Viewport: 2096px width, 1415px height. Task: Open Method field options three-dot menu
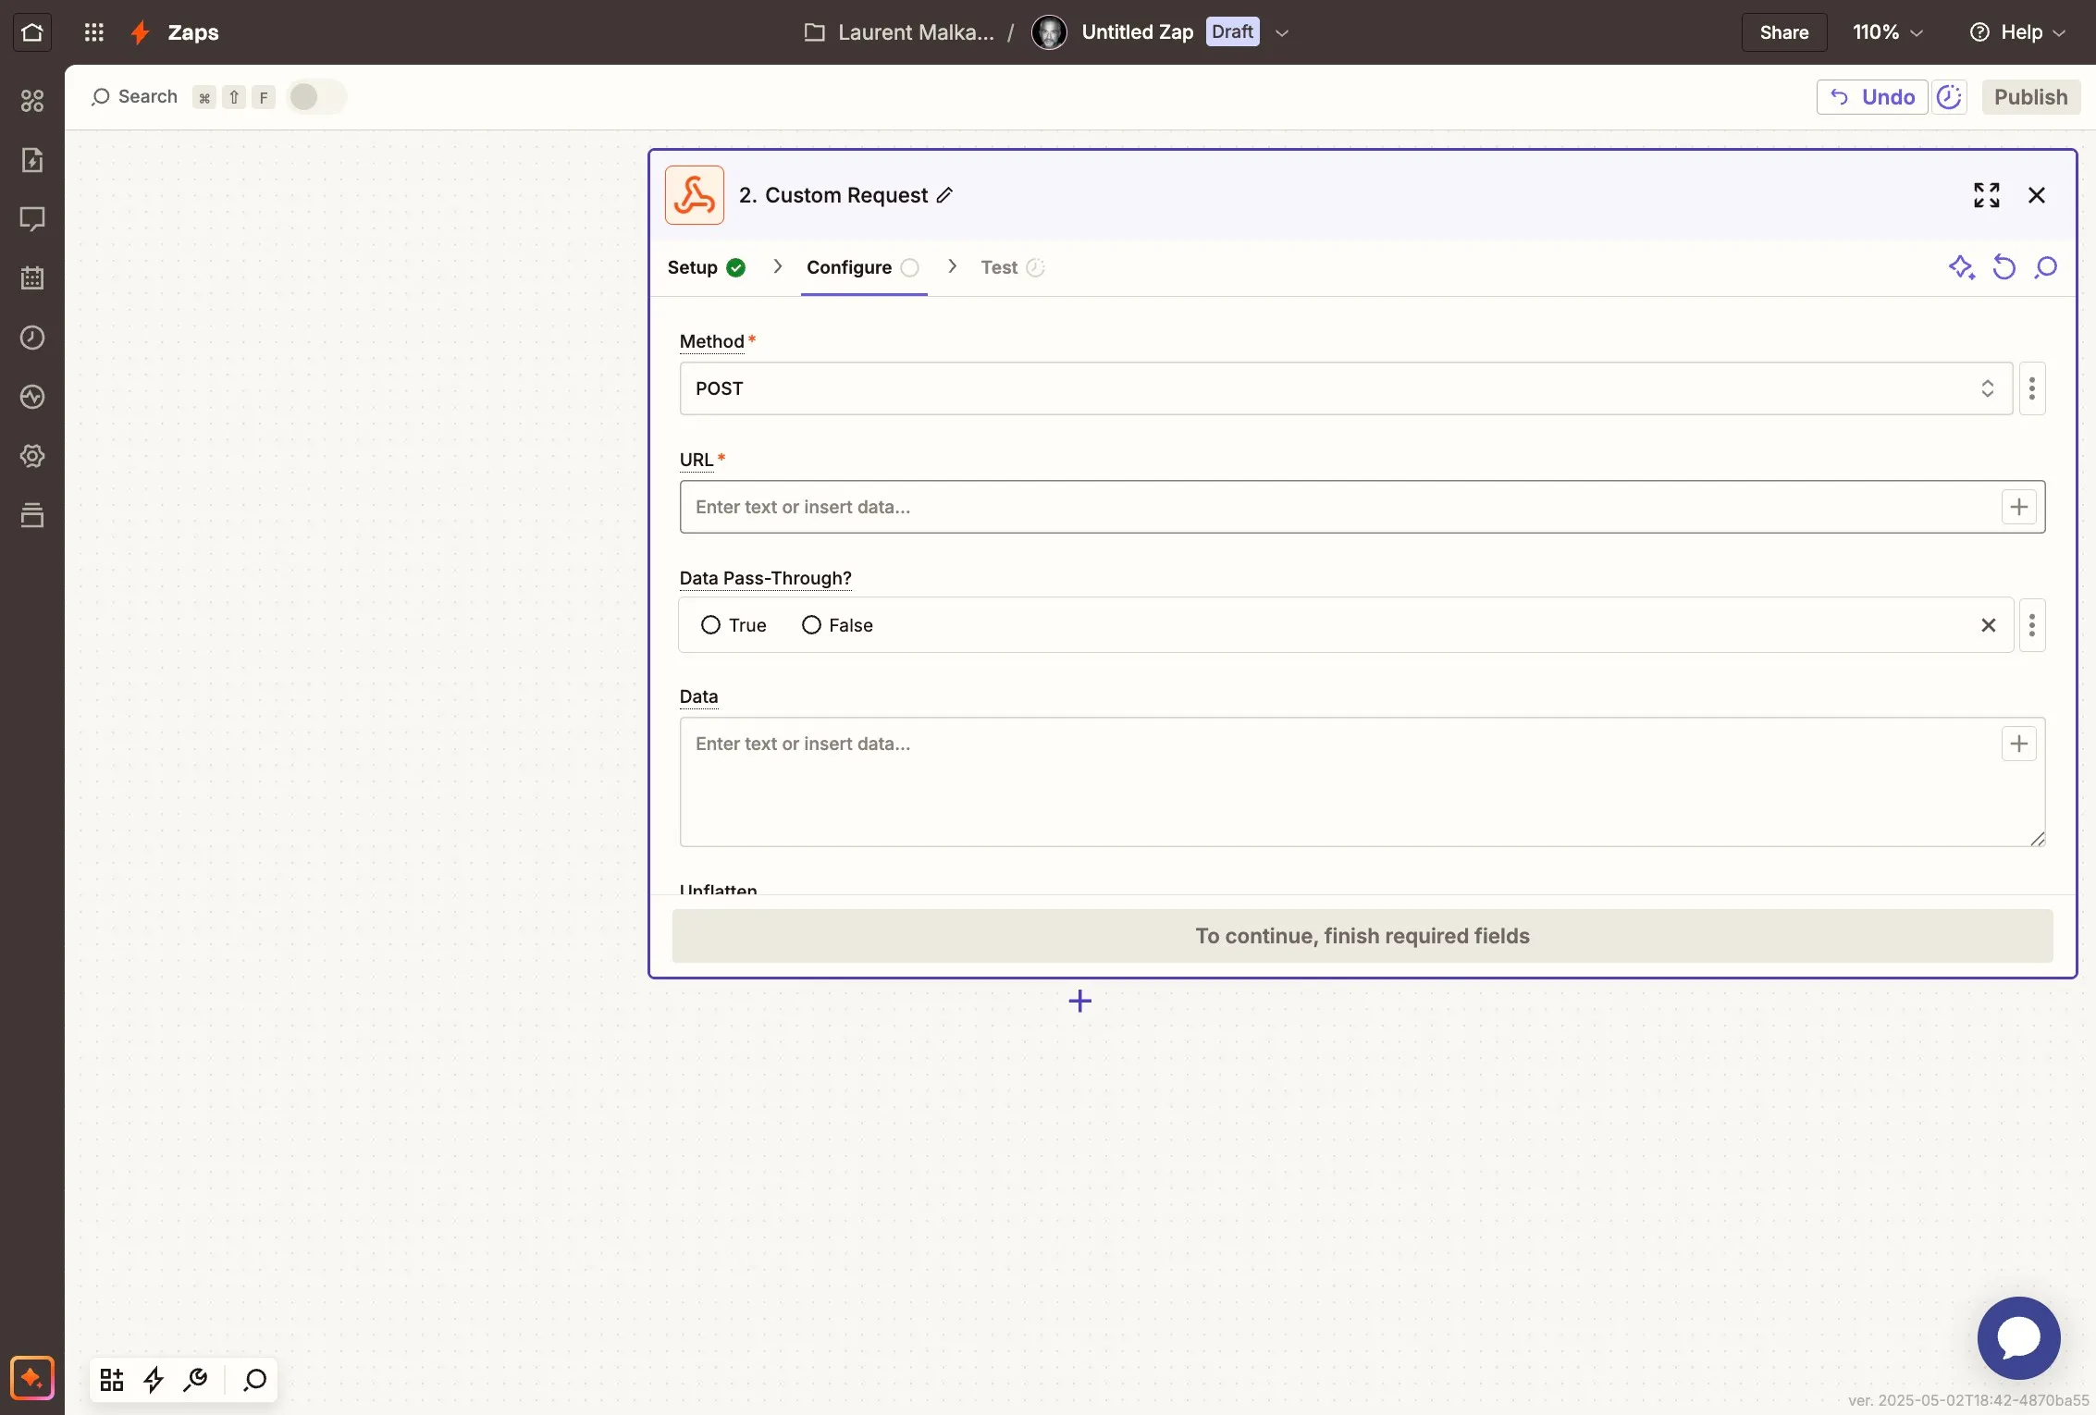[2032, 388]
